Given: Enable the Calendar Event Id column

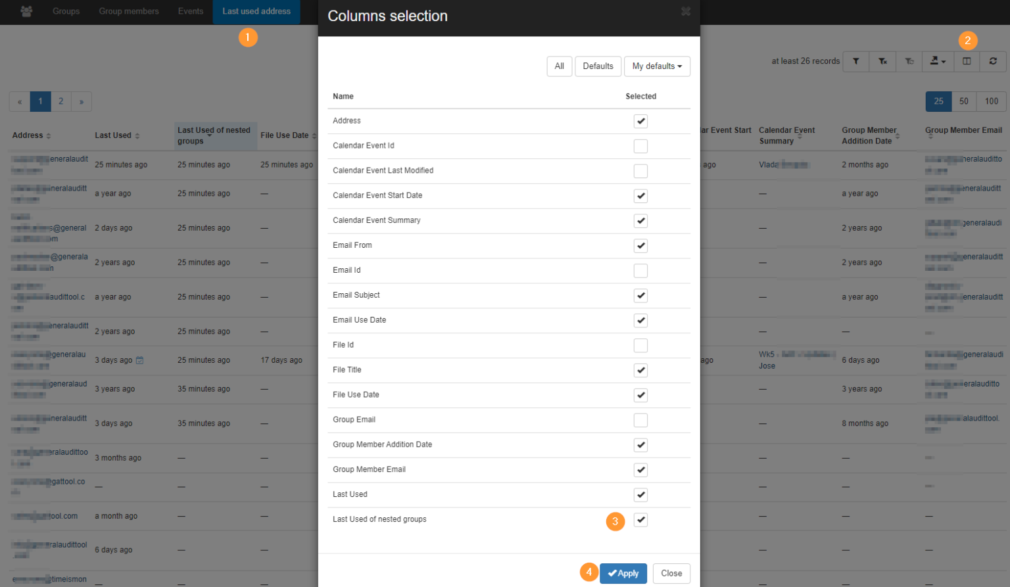Looking at the screenshot, I should click(640, 146).
